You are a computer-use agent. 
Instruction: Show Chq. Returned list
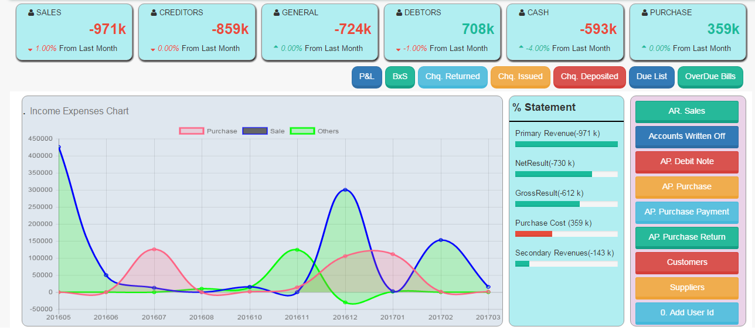pos(453,77)
